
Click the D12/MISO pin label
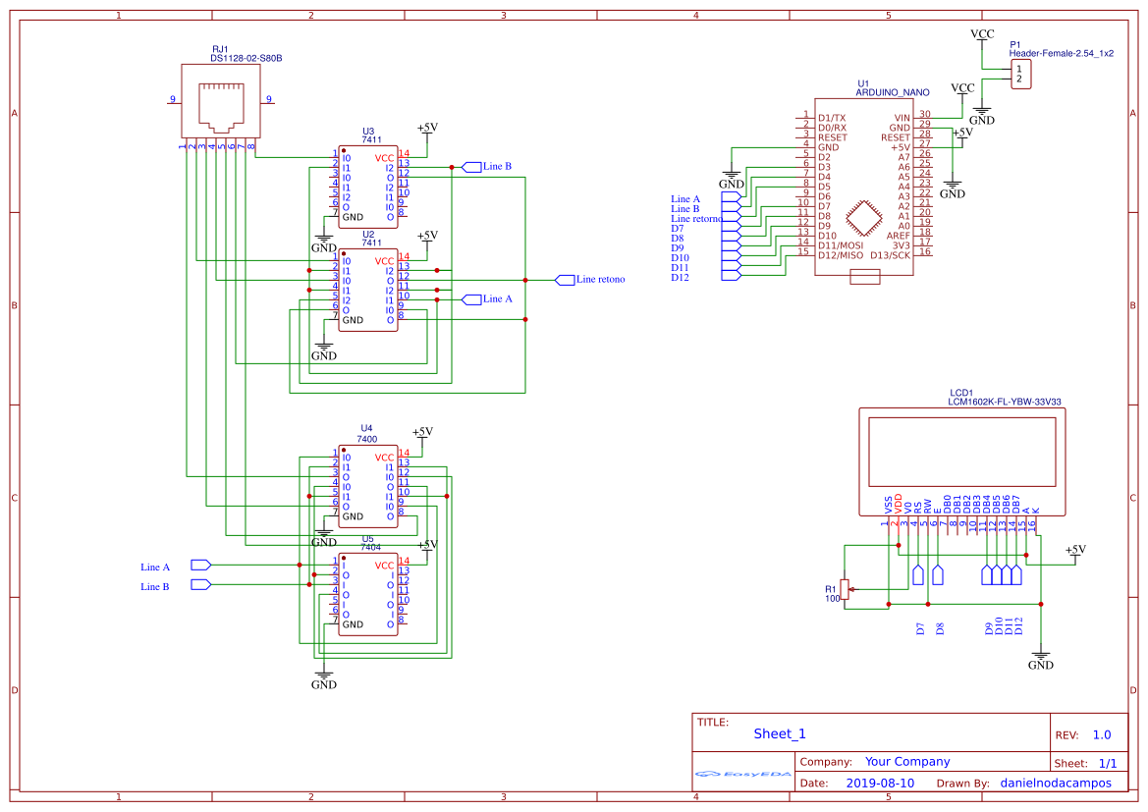841,255
